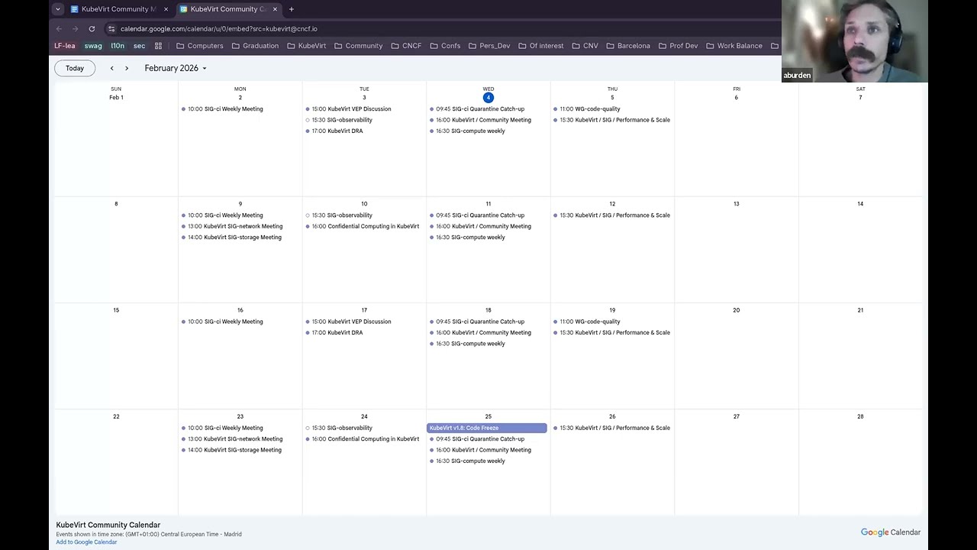Open KubeVirt / Community Meeting on February 11

(480, 226)
